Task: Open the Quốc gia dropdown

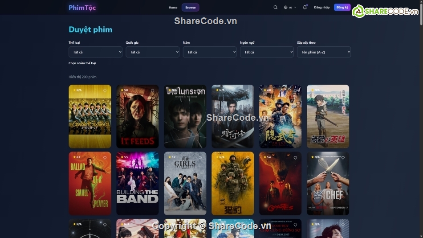Action: coord(152,52)
